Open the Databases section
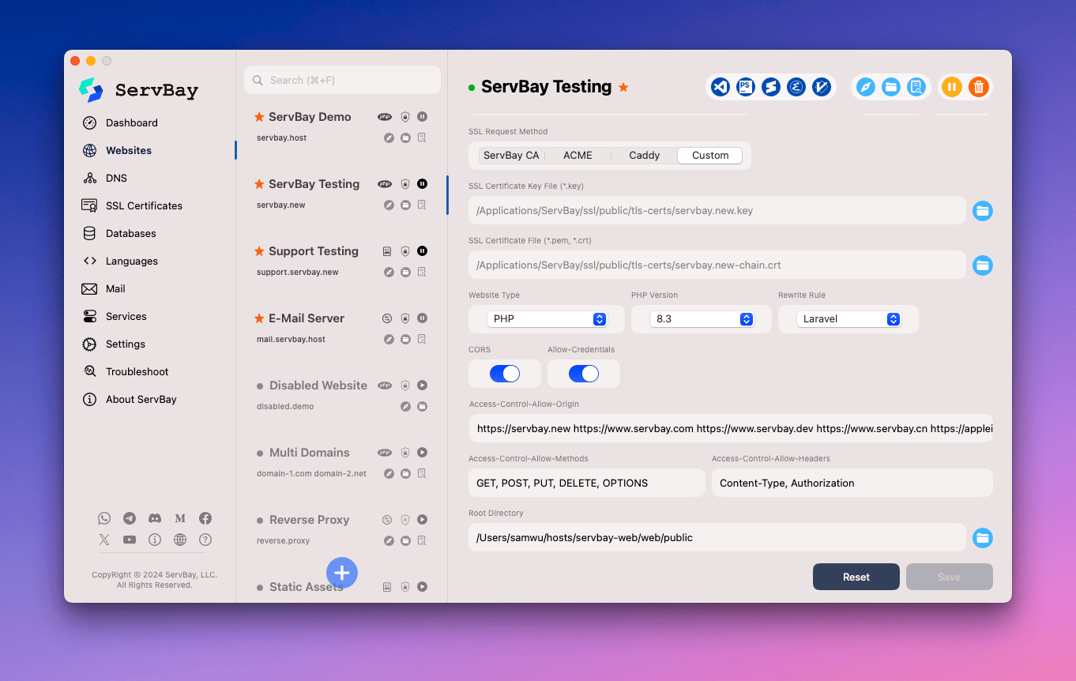1076x681 pixels. [x=130, y=233]
